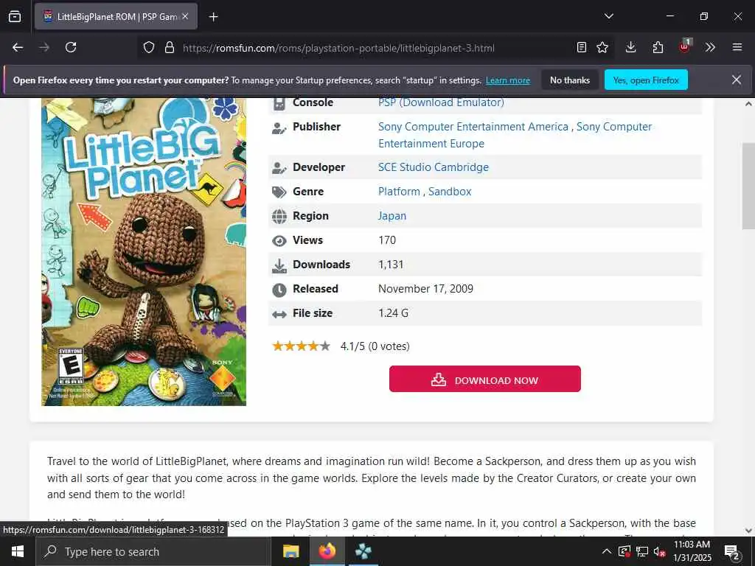Select the 'November 17, 2009' release date text

425,289
